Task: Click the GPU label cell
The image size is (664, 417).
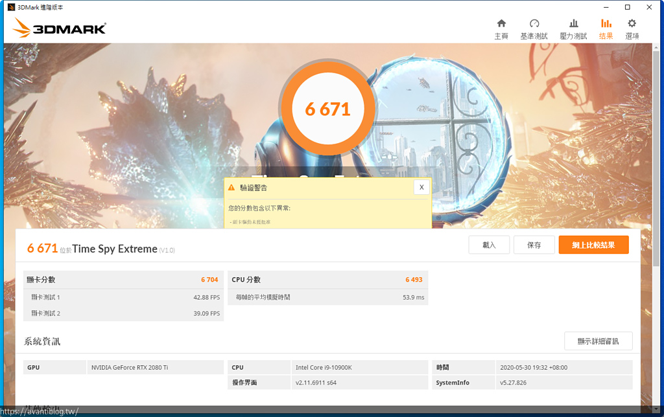Action: click(x=54, y=368)
